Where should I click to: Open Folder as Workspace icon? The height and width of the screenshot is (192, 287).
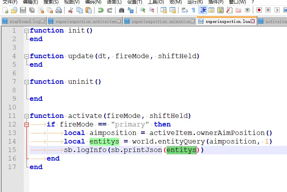238,10
